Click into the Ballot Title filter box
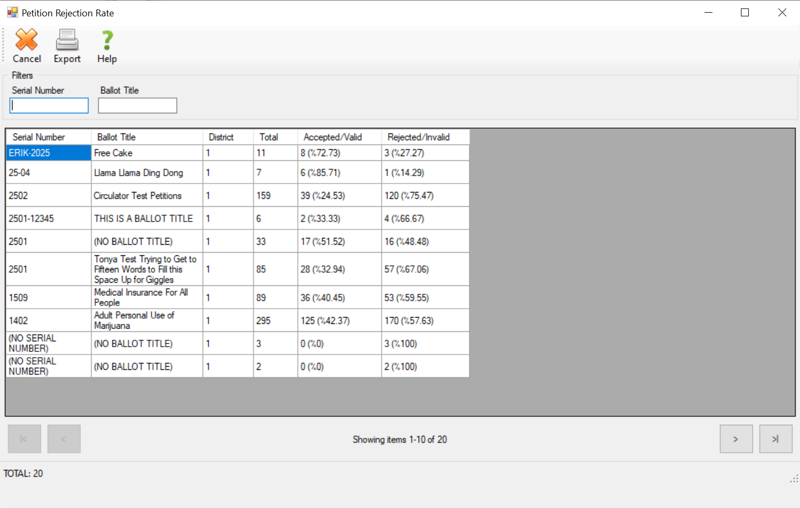 click(138, 106)
